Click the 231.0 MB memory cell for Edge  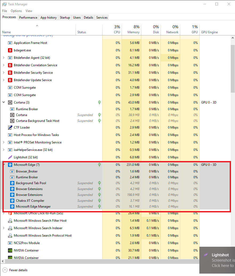[131, 165]
